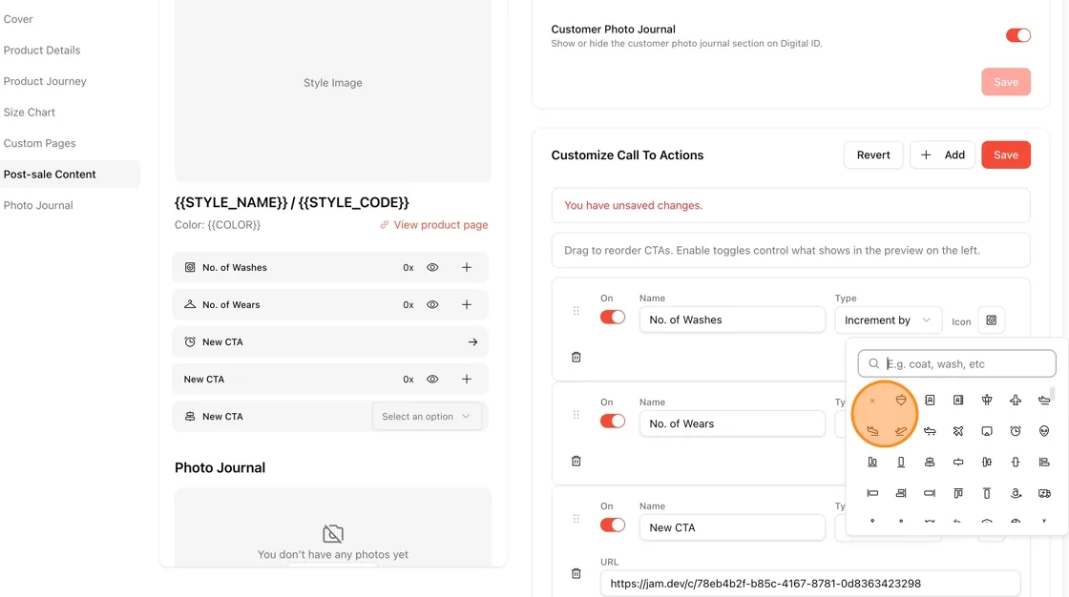Focus the icon search field

pyautogui.click(x=956, y=364)
